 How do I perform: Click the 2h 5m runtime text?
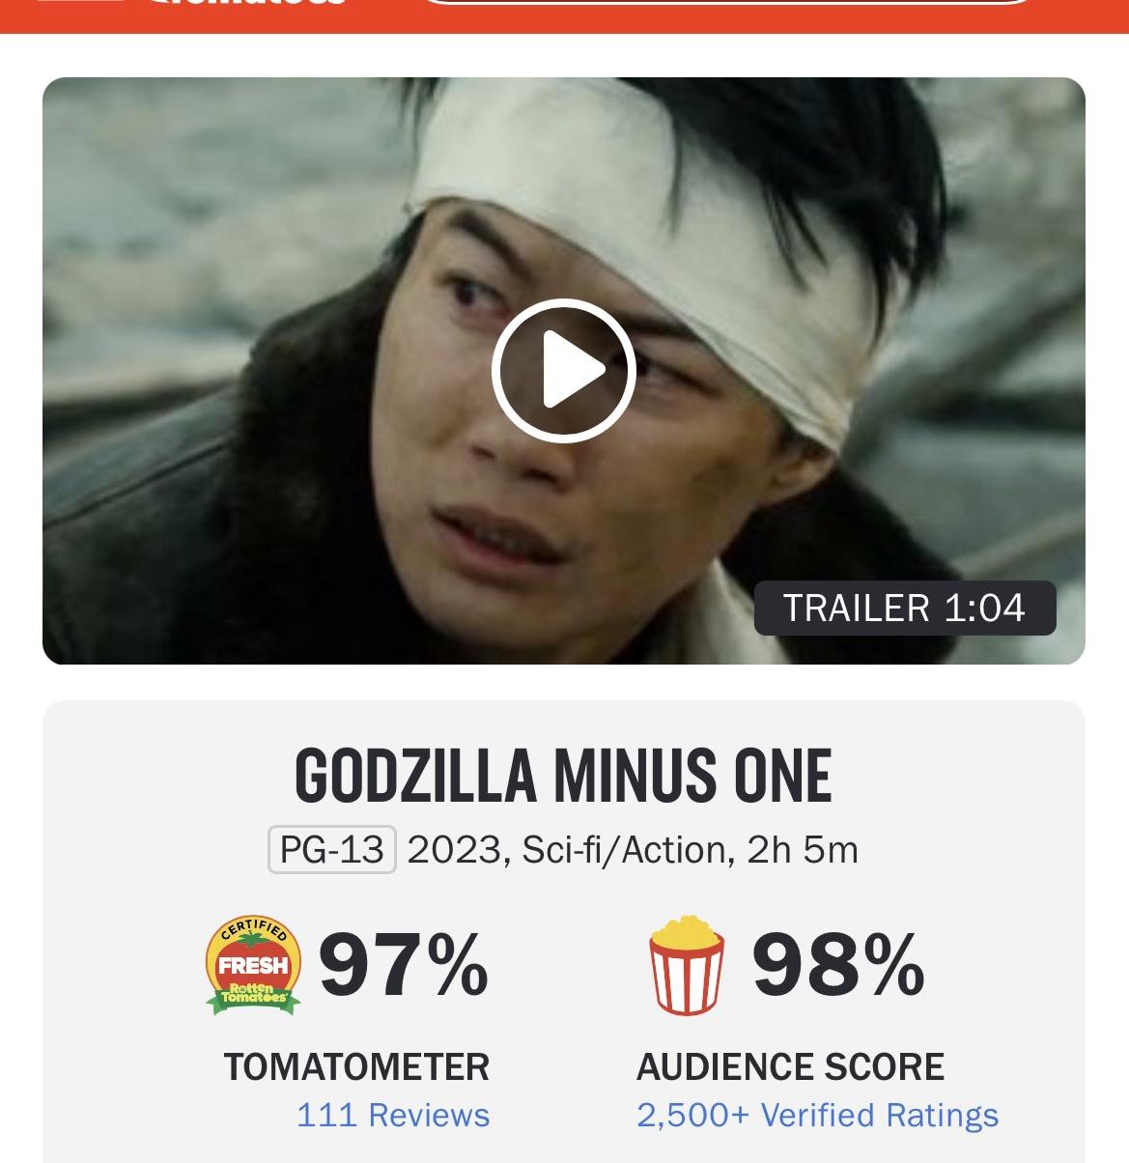(803, 850)
